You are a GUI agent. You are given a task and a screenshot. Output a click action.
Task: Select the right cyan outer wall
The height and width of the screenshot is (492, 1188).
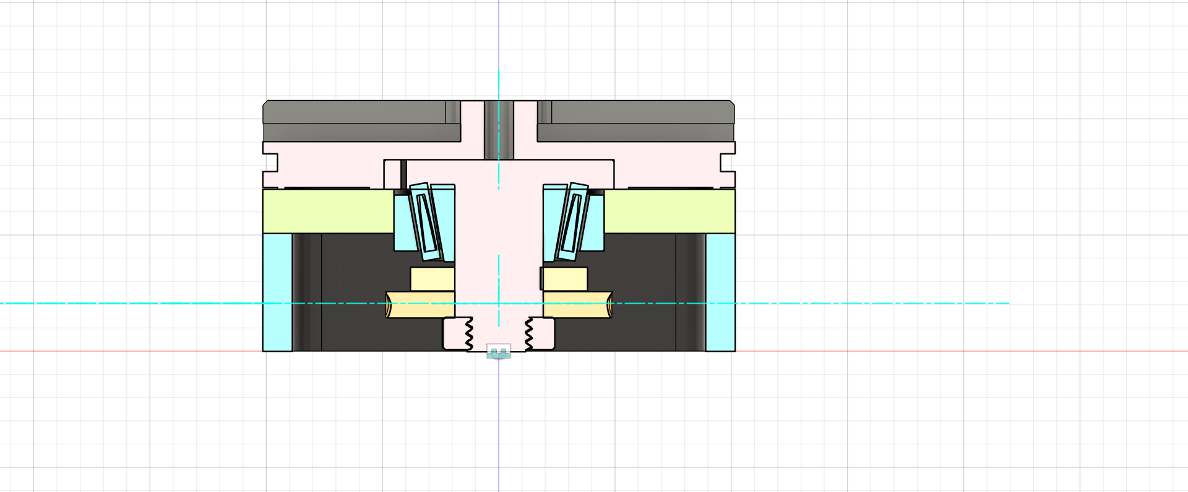[x=721, y=292]
